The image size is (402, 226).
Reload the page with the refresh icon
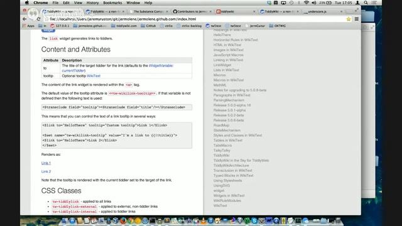click(38, 19)
